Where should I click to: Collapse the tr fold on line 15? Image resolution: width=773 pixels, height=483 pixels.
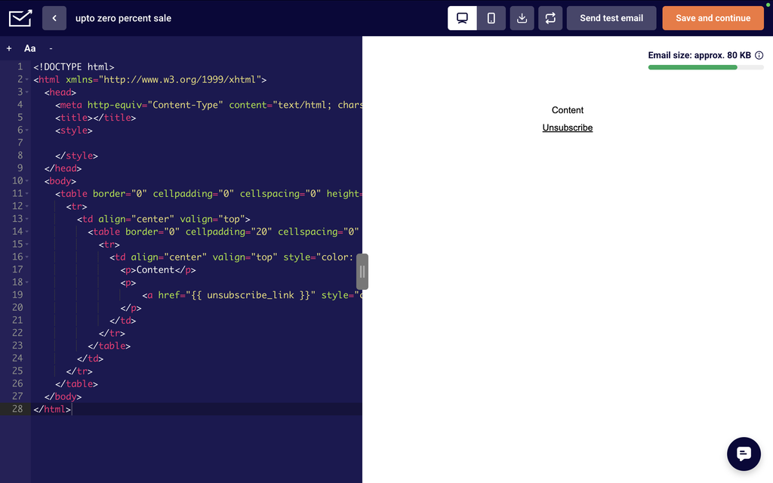pos(26,244)
